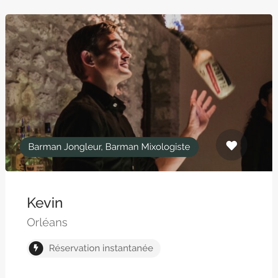Image resolution: width=278 pixels, height=278 pixels.
Task: Click the heart favorite icon
Action: pos(232,145)
